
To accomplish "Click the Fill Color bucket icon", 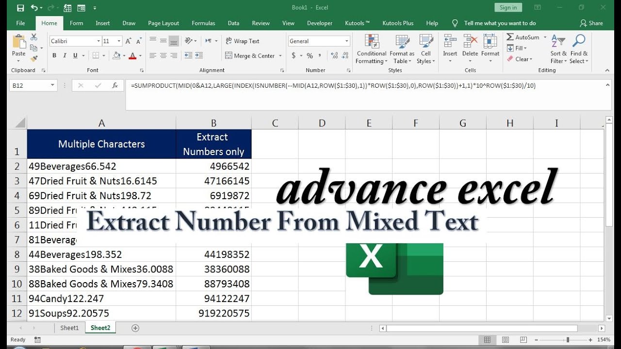I will point(116,56).
